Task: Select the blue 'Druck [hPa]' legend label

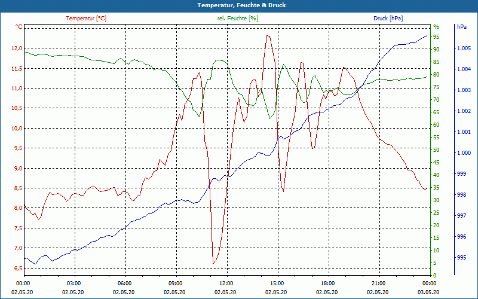Action: [x=388, y=19]
